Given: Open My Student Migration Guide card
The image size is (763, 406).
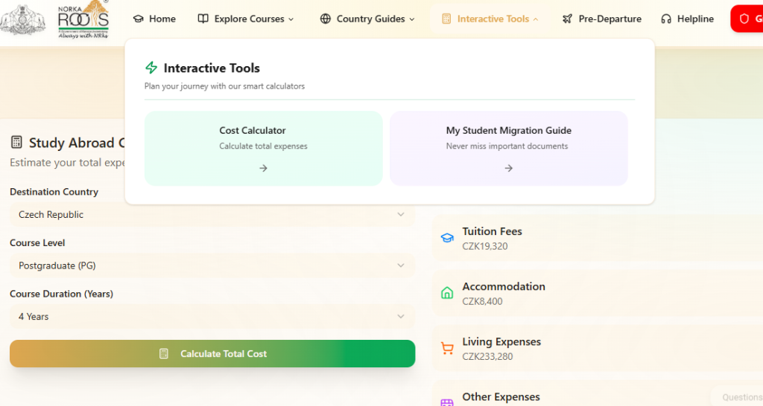Looking at the screenshot, I should coord(508,148).
